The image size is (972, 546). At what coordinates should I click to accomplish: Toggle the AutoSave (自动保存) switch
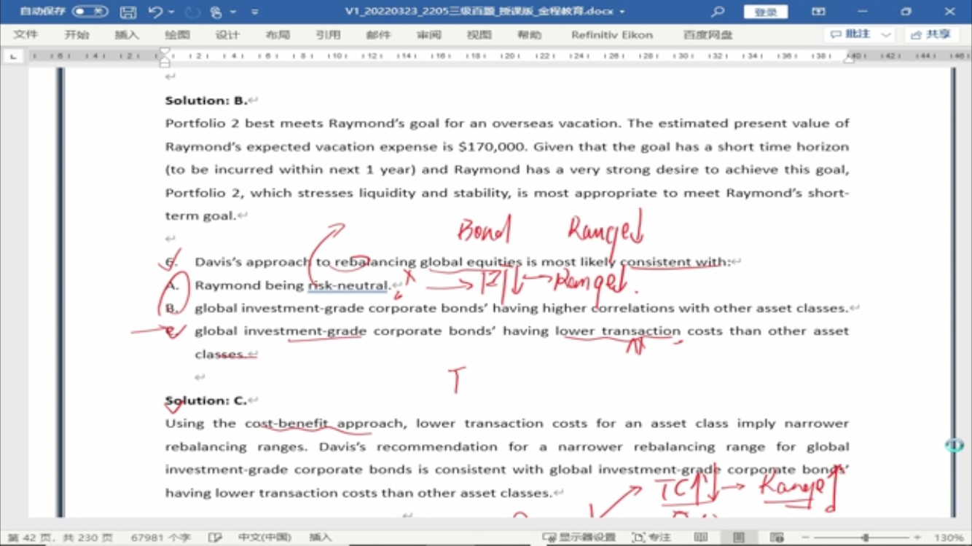(90, 12)
